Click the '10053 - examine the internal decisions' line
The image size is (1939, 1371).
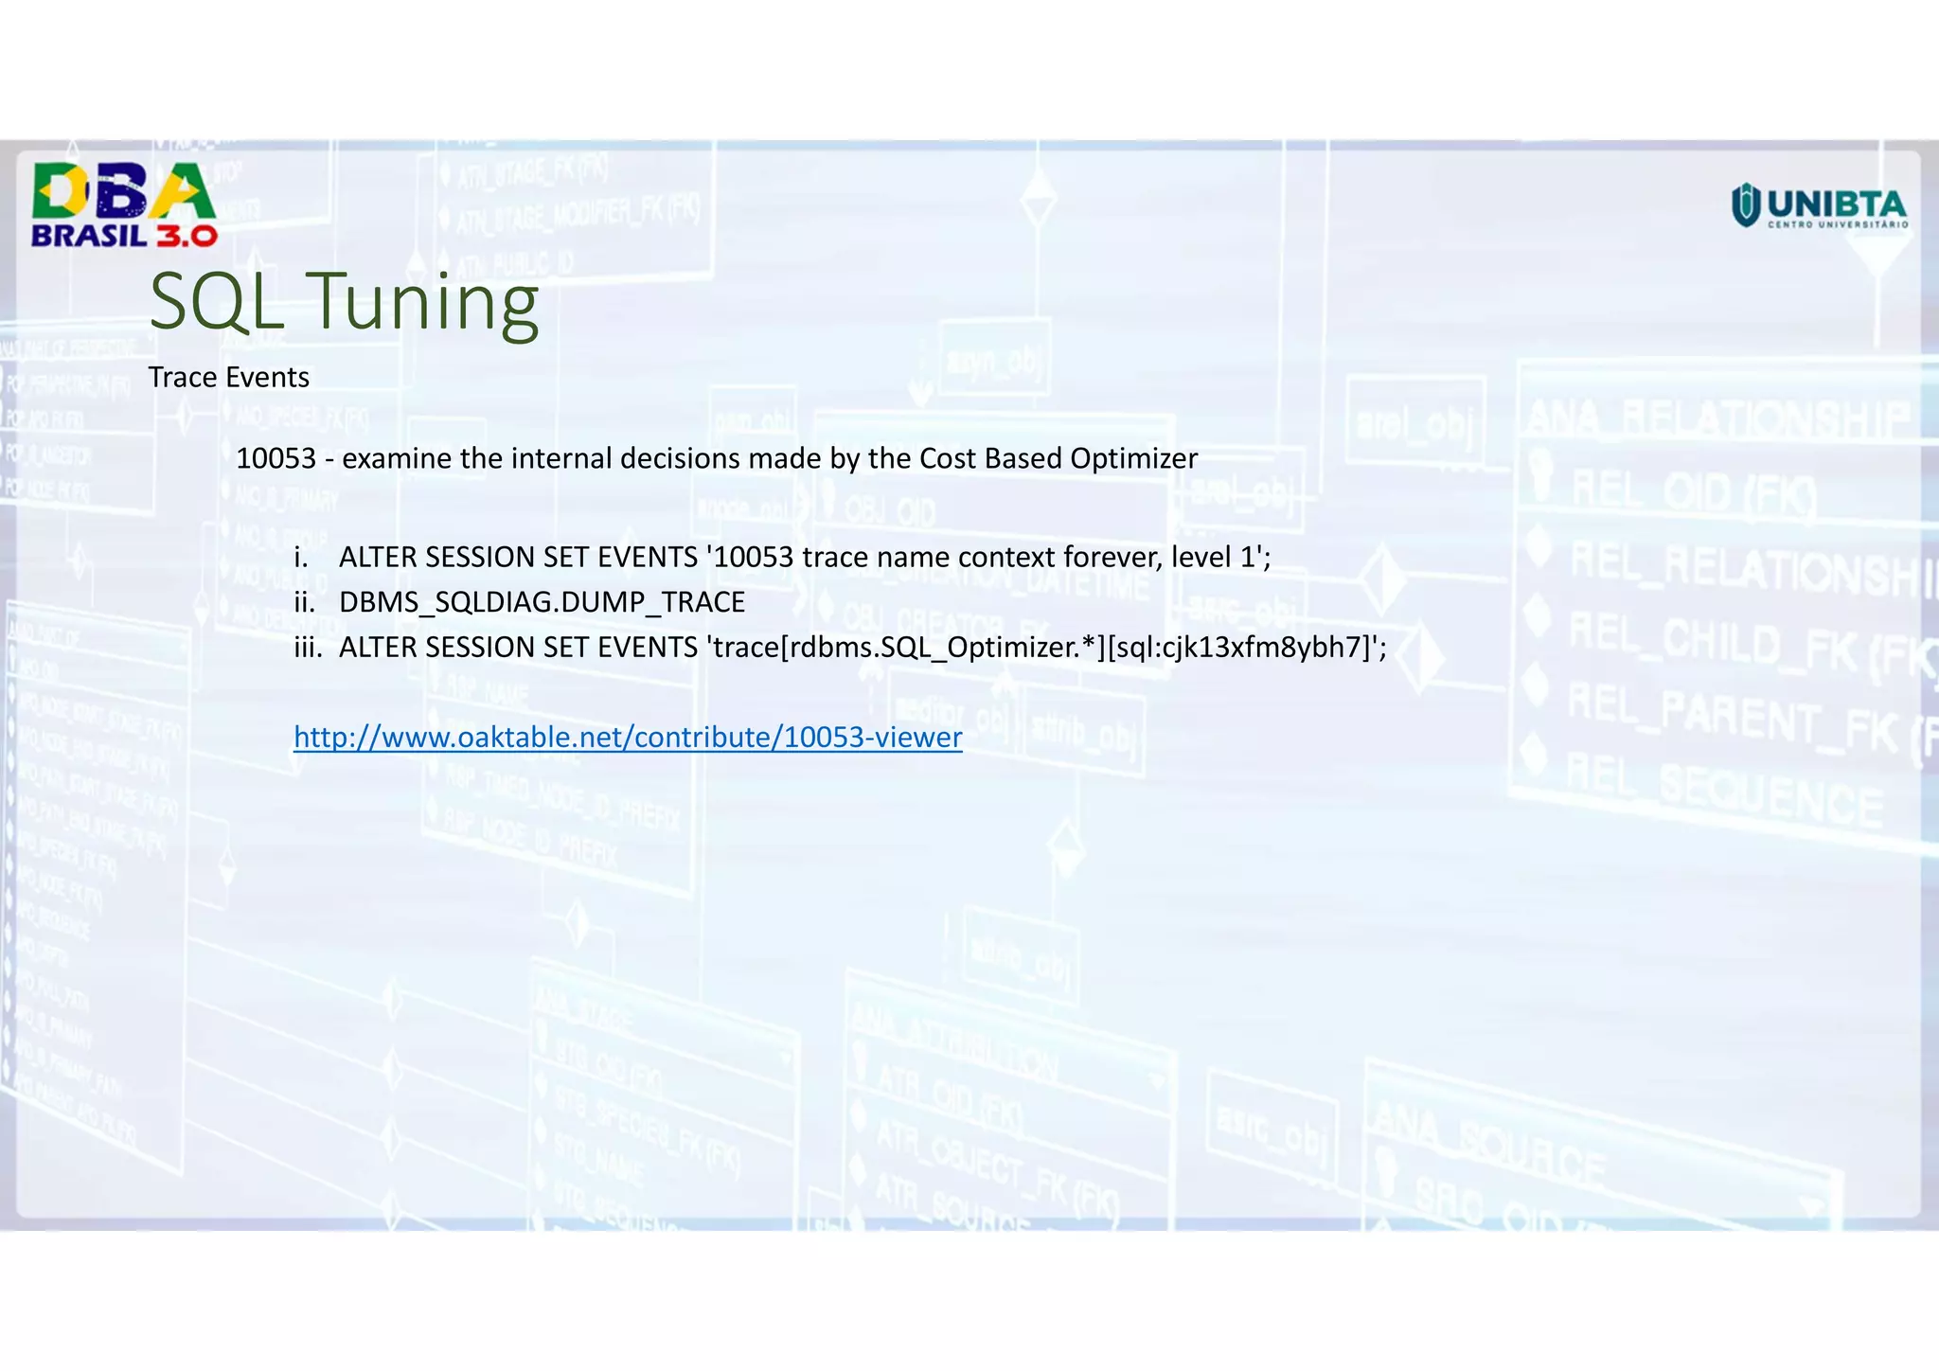pyautogui.click(x=717, y=458)
